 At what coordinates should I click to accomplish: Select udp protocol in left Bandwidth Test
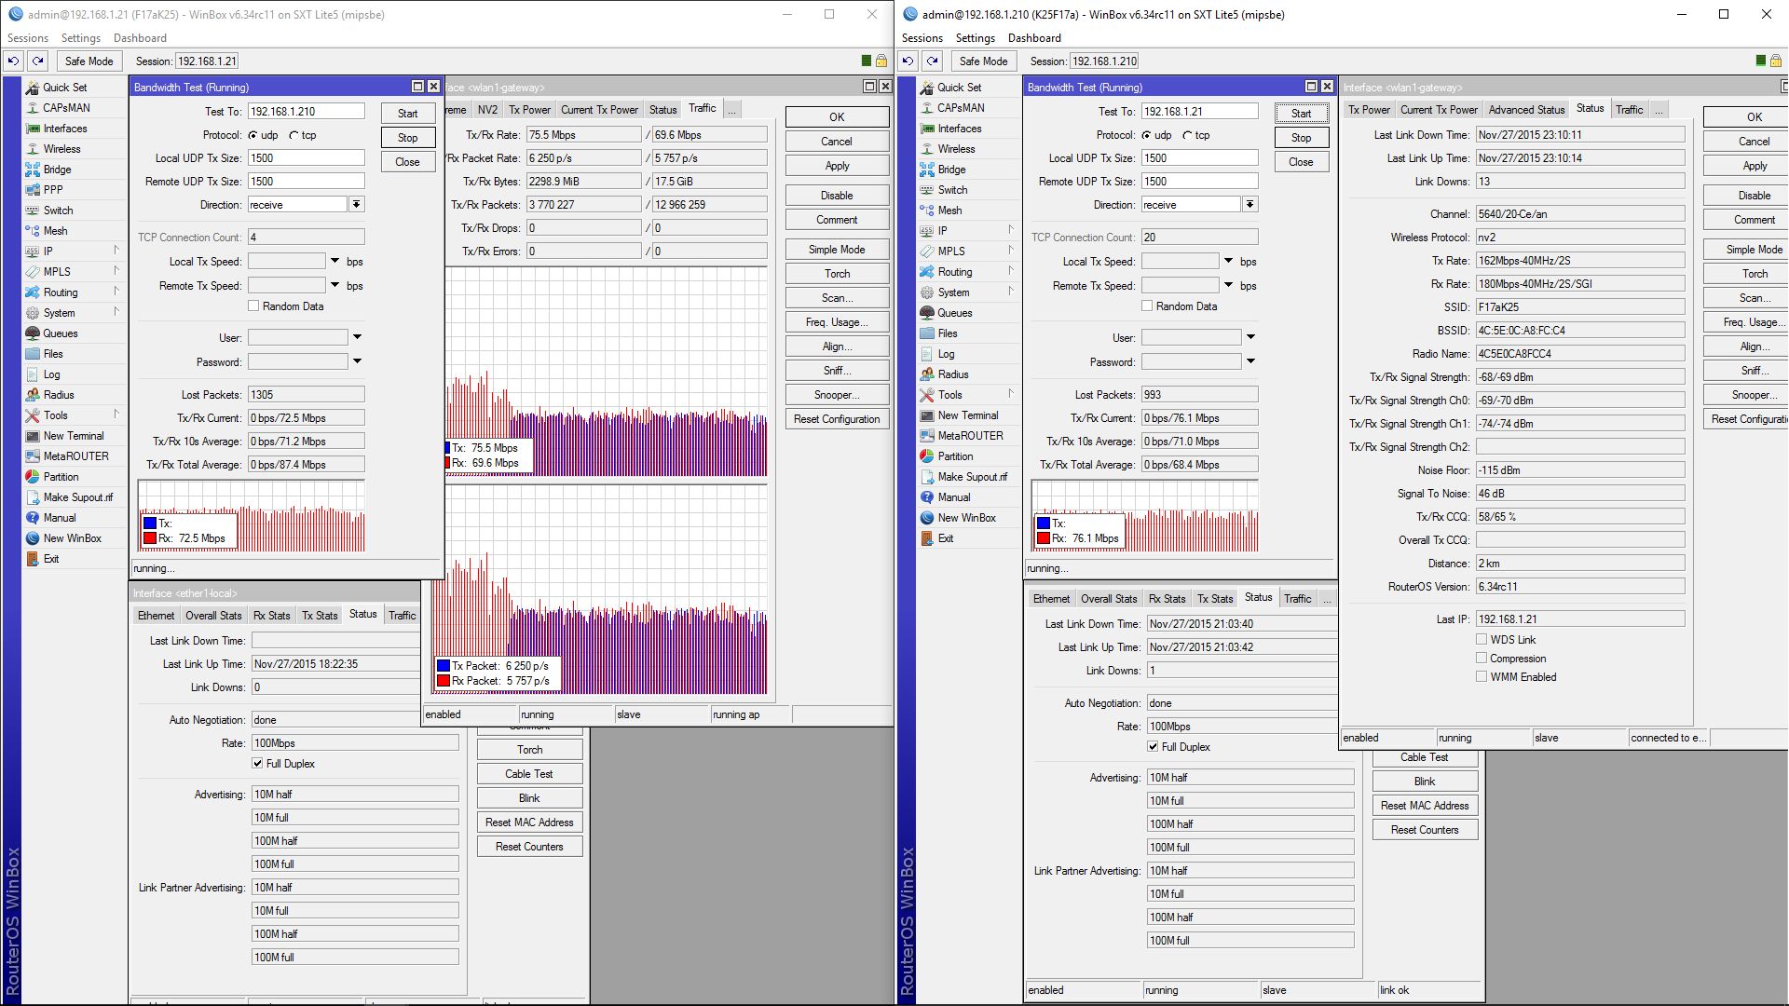click(x=253, y=135)
